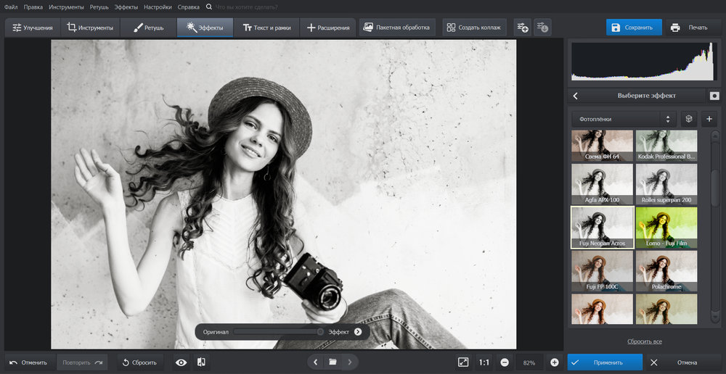
Task: Switch to the Инструменты toolbar tab
Action: click(x=90, y=28)
